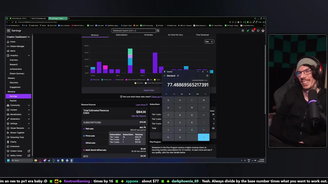Switch to Time Streamed tab
This screenshot has width=328, height=184.
(202, 35)
